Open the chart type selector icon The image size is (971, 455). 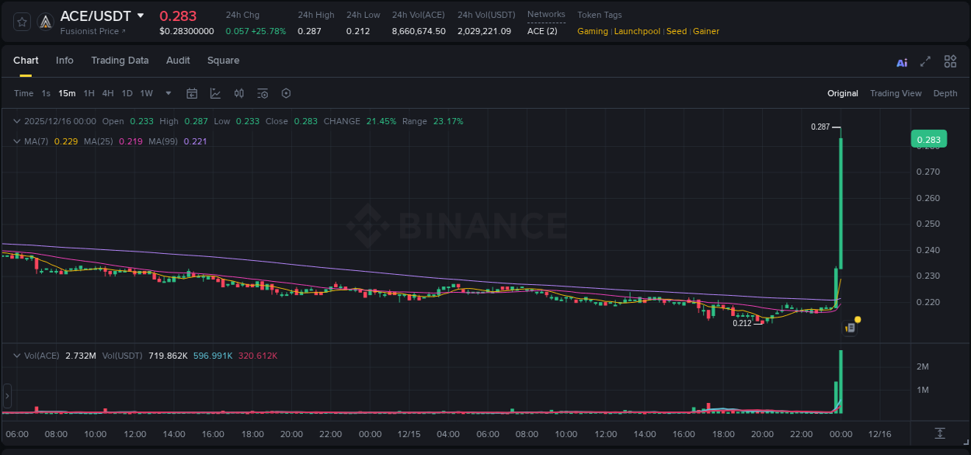coord(215,93)
